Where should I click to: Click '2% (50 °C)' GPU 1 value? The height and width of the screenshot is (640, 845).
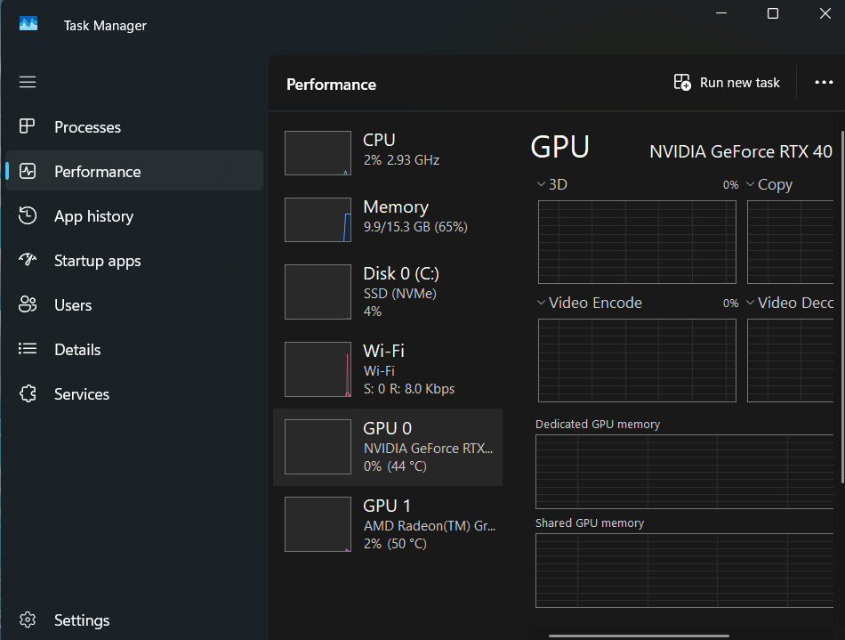point(395,544)
